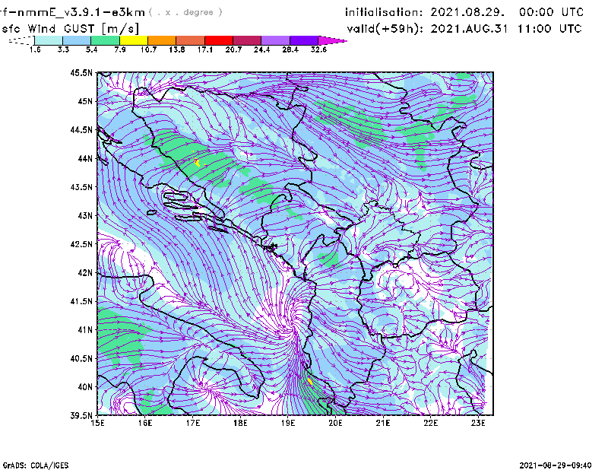Click the light blue 3.3 legend swatch
608x470 pixels.
pos(77,40)
